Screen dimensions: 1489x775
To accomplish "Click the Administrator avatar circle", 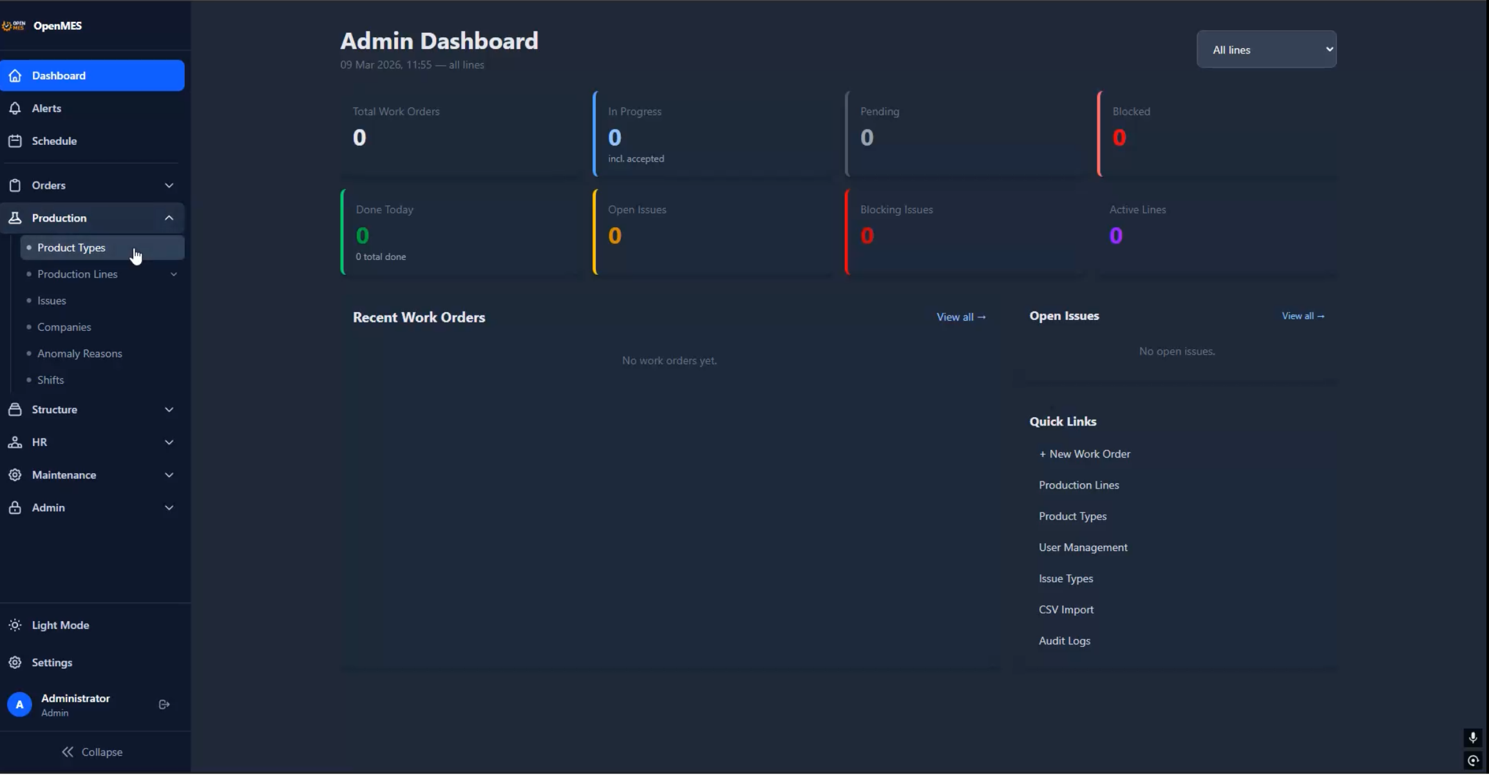I will [x=19, y=705].
